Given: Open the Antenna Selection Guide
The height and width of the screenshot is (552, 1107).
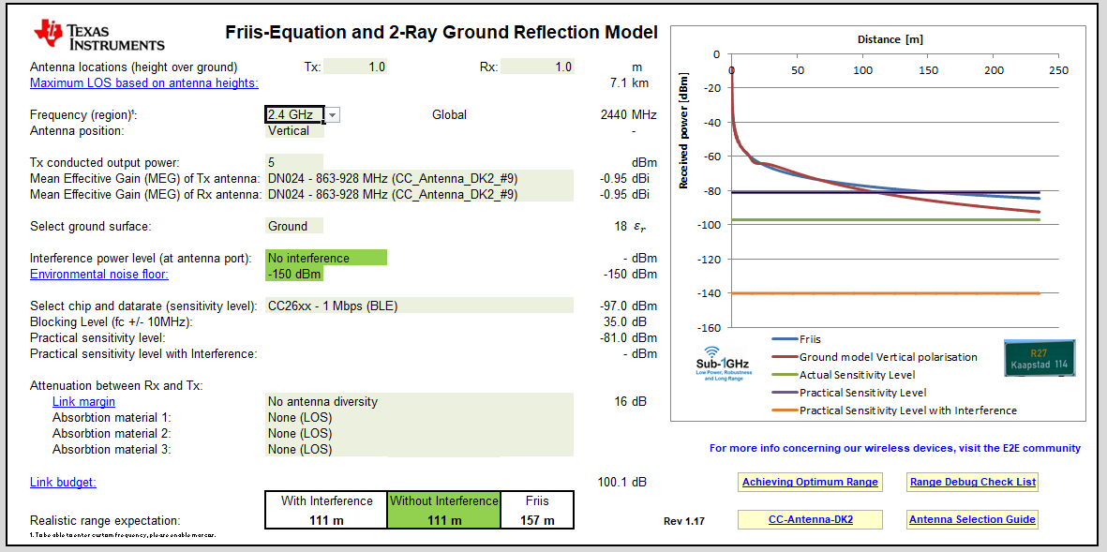Looking at the screenshot, I should point(972,518).
